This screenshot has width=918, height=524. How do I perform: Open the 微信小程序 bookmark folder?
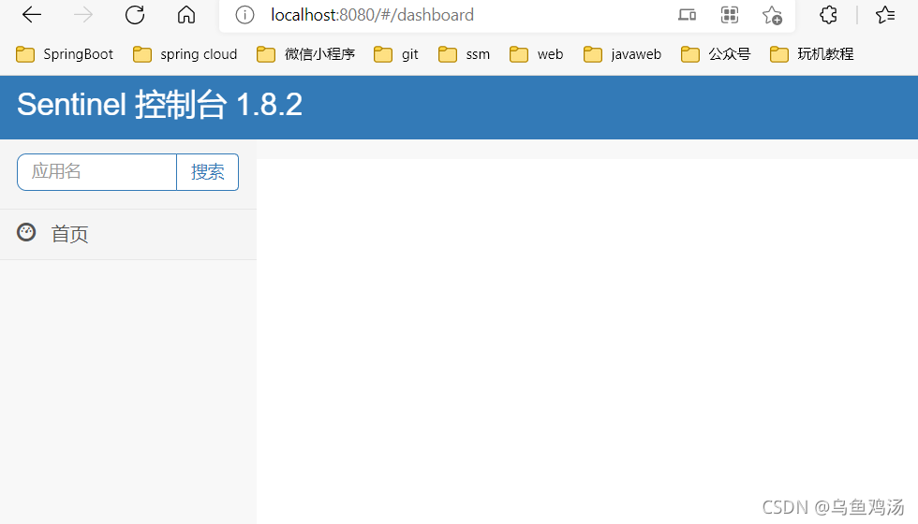[x=305, y=54]
